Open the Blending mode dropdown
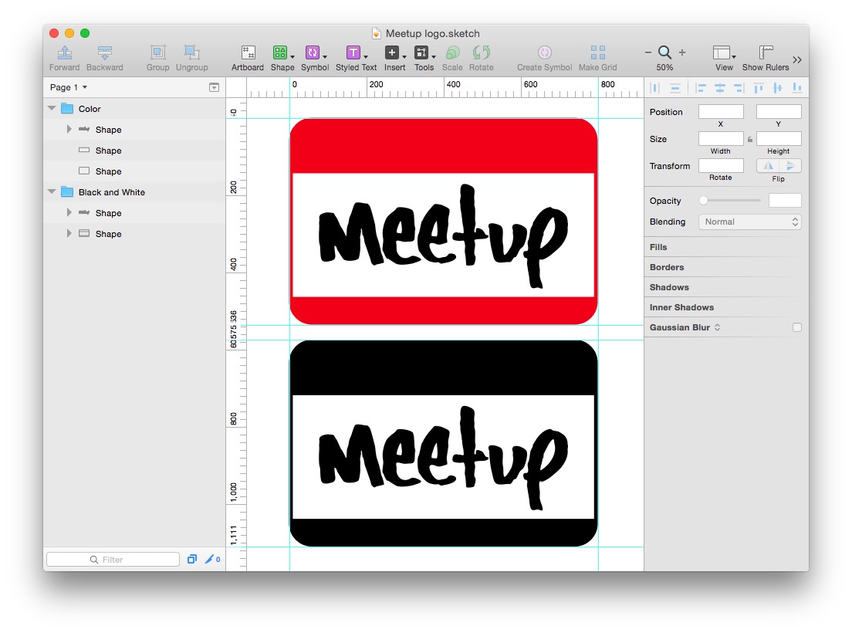The height and width of the screenshot is (633, 852). click(750, 222)
